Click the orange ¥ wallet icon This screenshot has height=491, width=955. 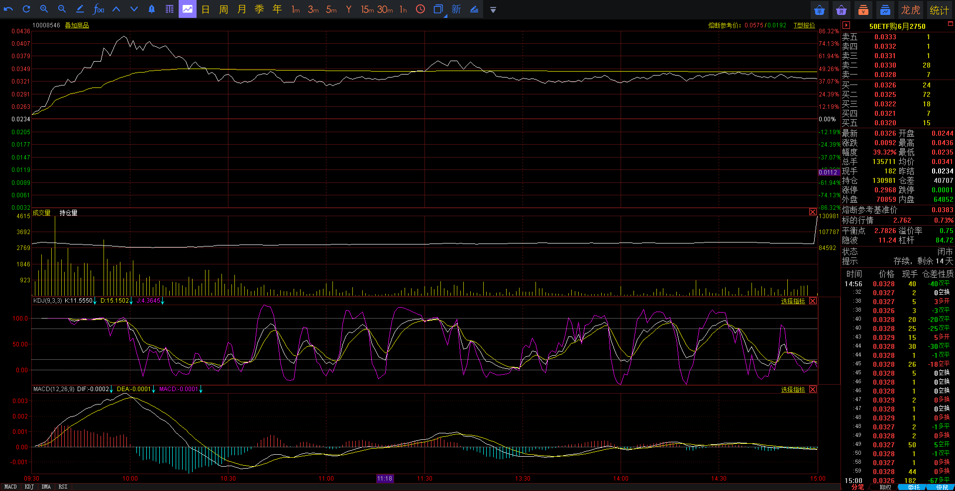click(863, 9)
